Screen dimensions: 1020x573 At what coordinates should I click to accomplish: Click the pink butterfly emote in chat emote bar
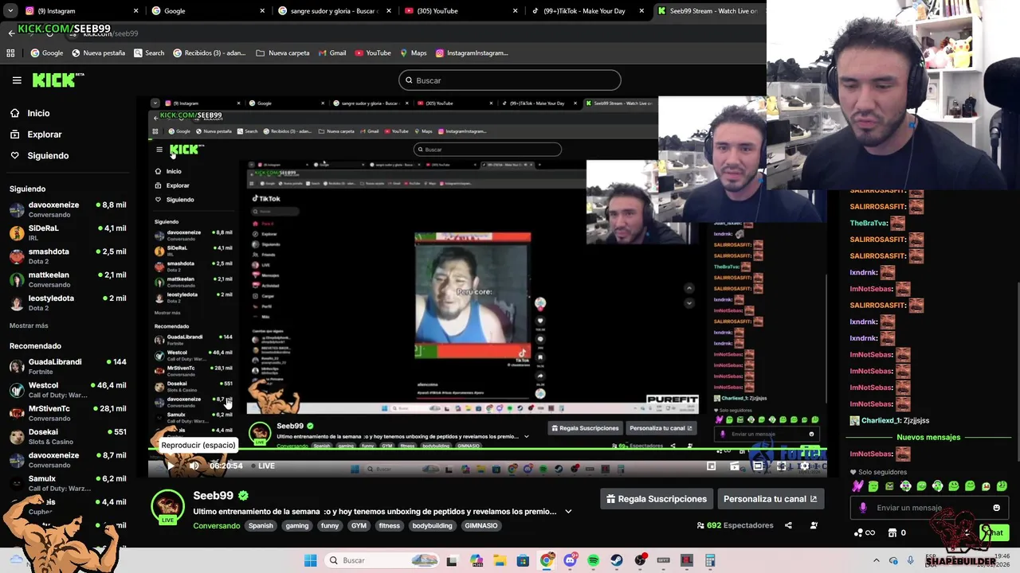(857, 486)
